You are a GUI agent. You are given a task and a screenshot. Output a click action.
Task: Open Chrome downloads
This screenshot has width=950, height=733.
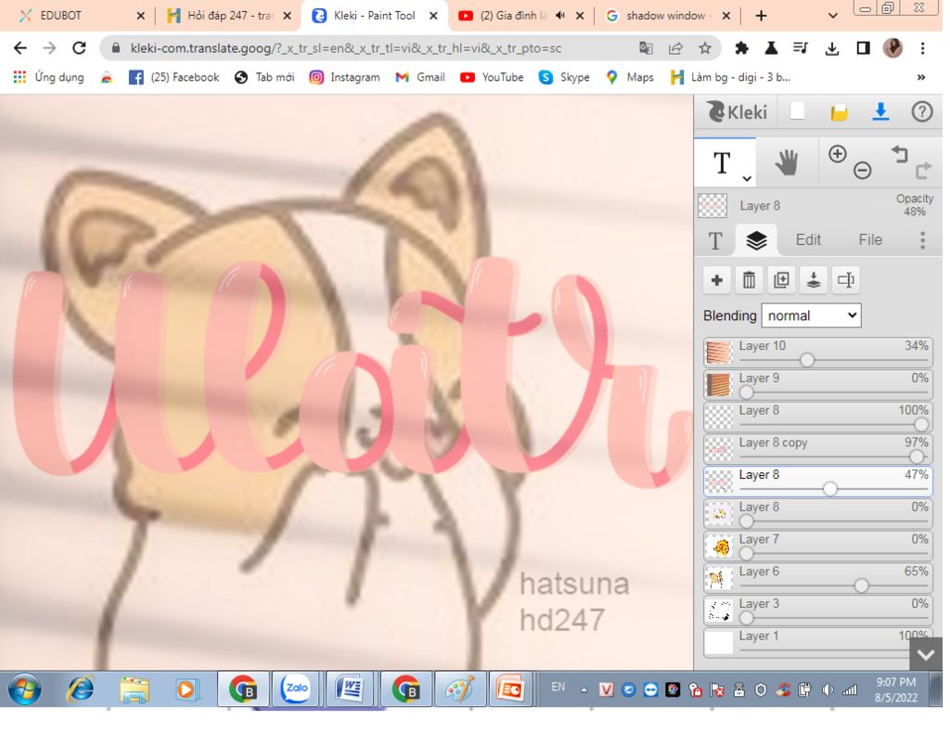pyautogui.click(x=832, y=48)
